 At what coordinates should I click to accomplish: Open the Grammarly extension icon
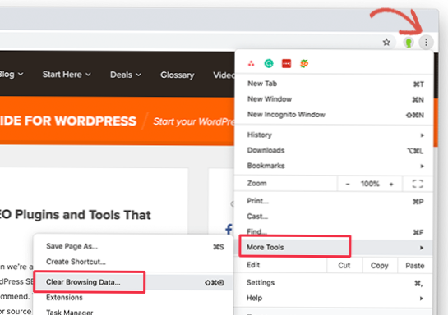(269, 63)
